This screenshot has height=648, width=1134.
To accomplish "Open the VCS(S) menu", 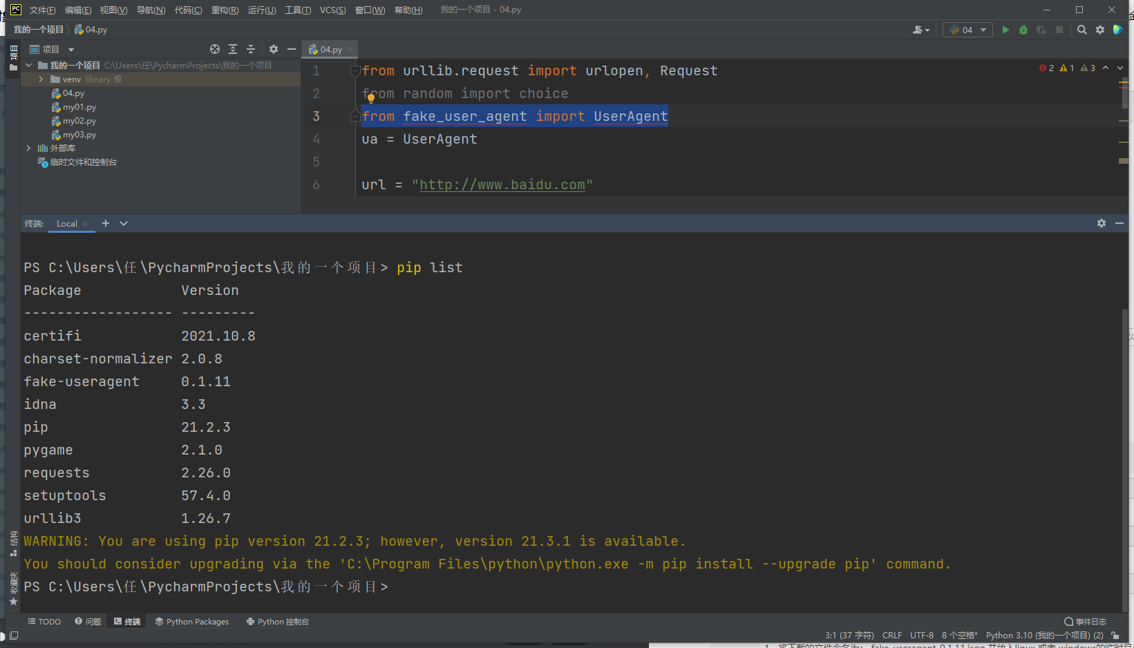I will tap(332, 10).
